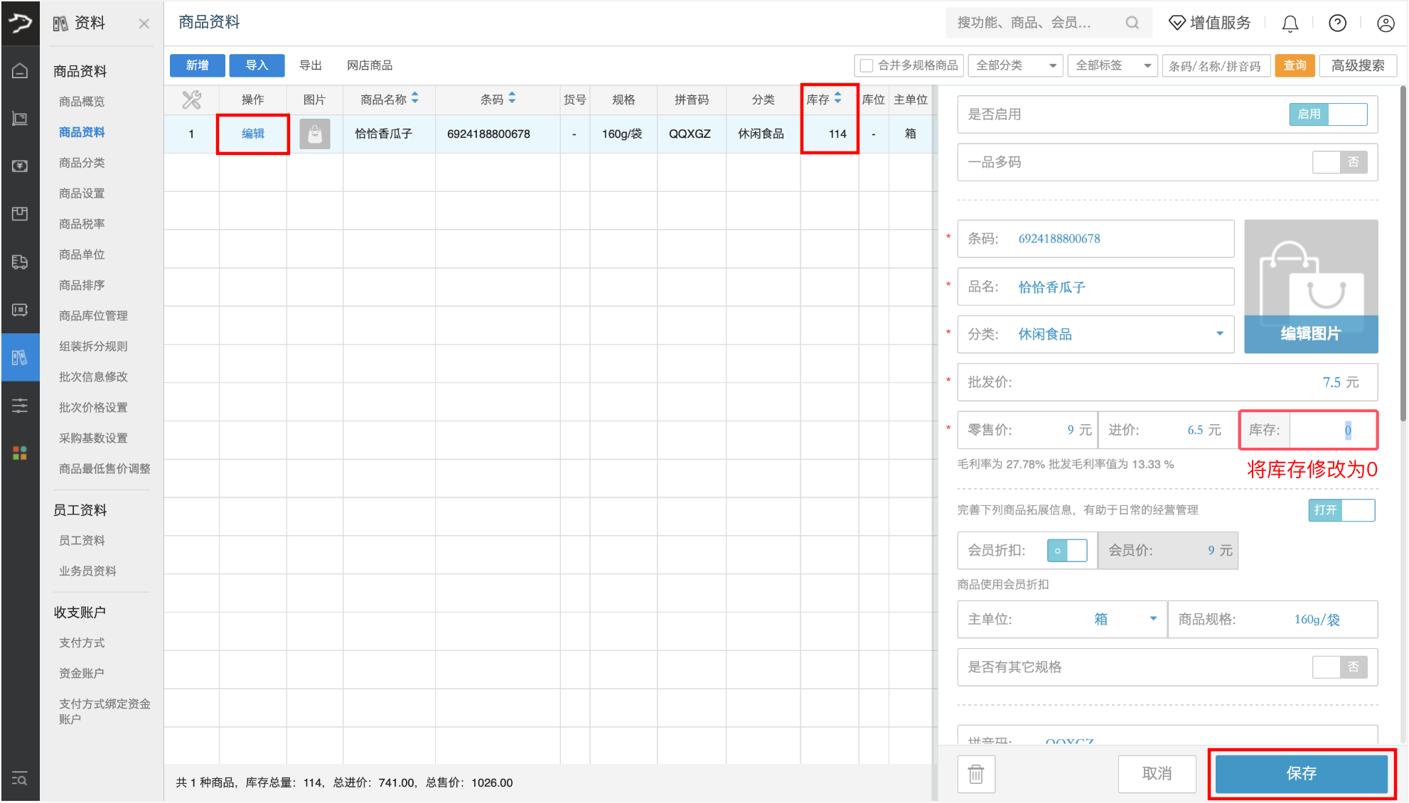This screenshot has height=803, width=1409.
Task: Check 合并多规格商品 checkbox
Action: (x=867, y=65)
